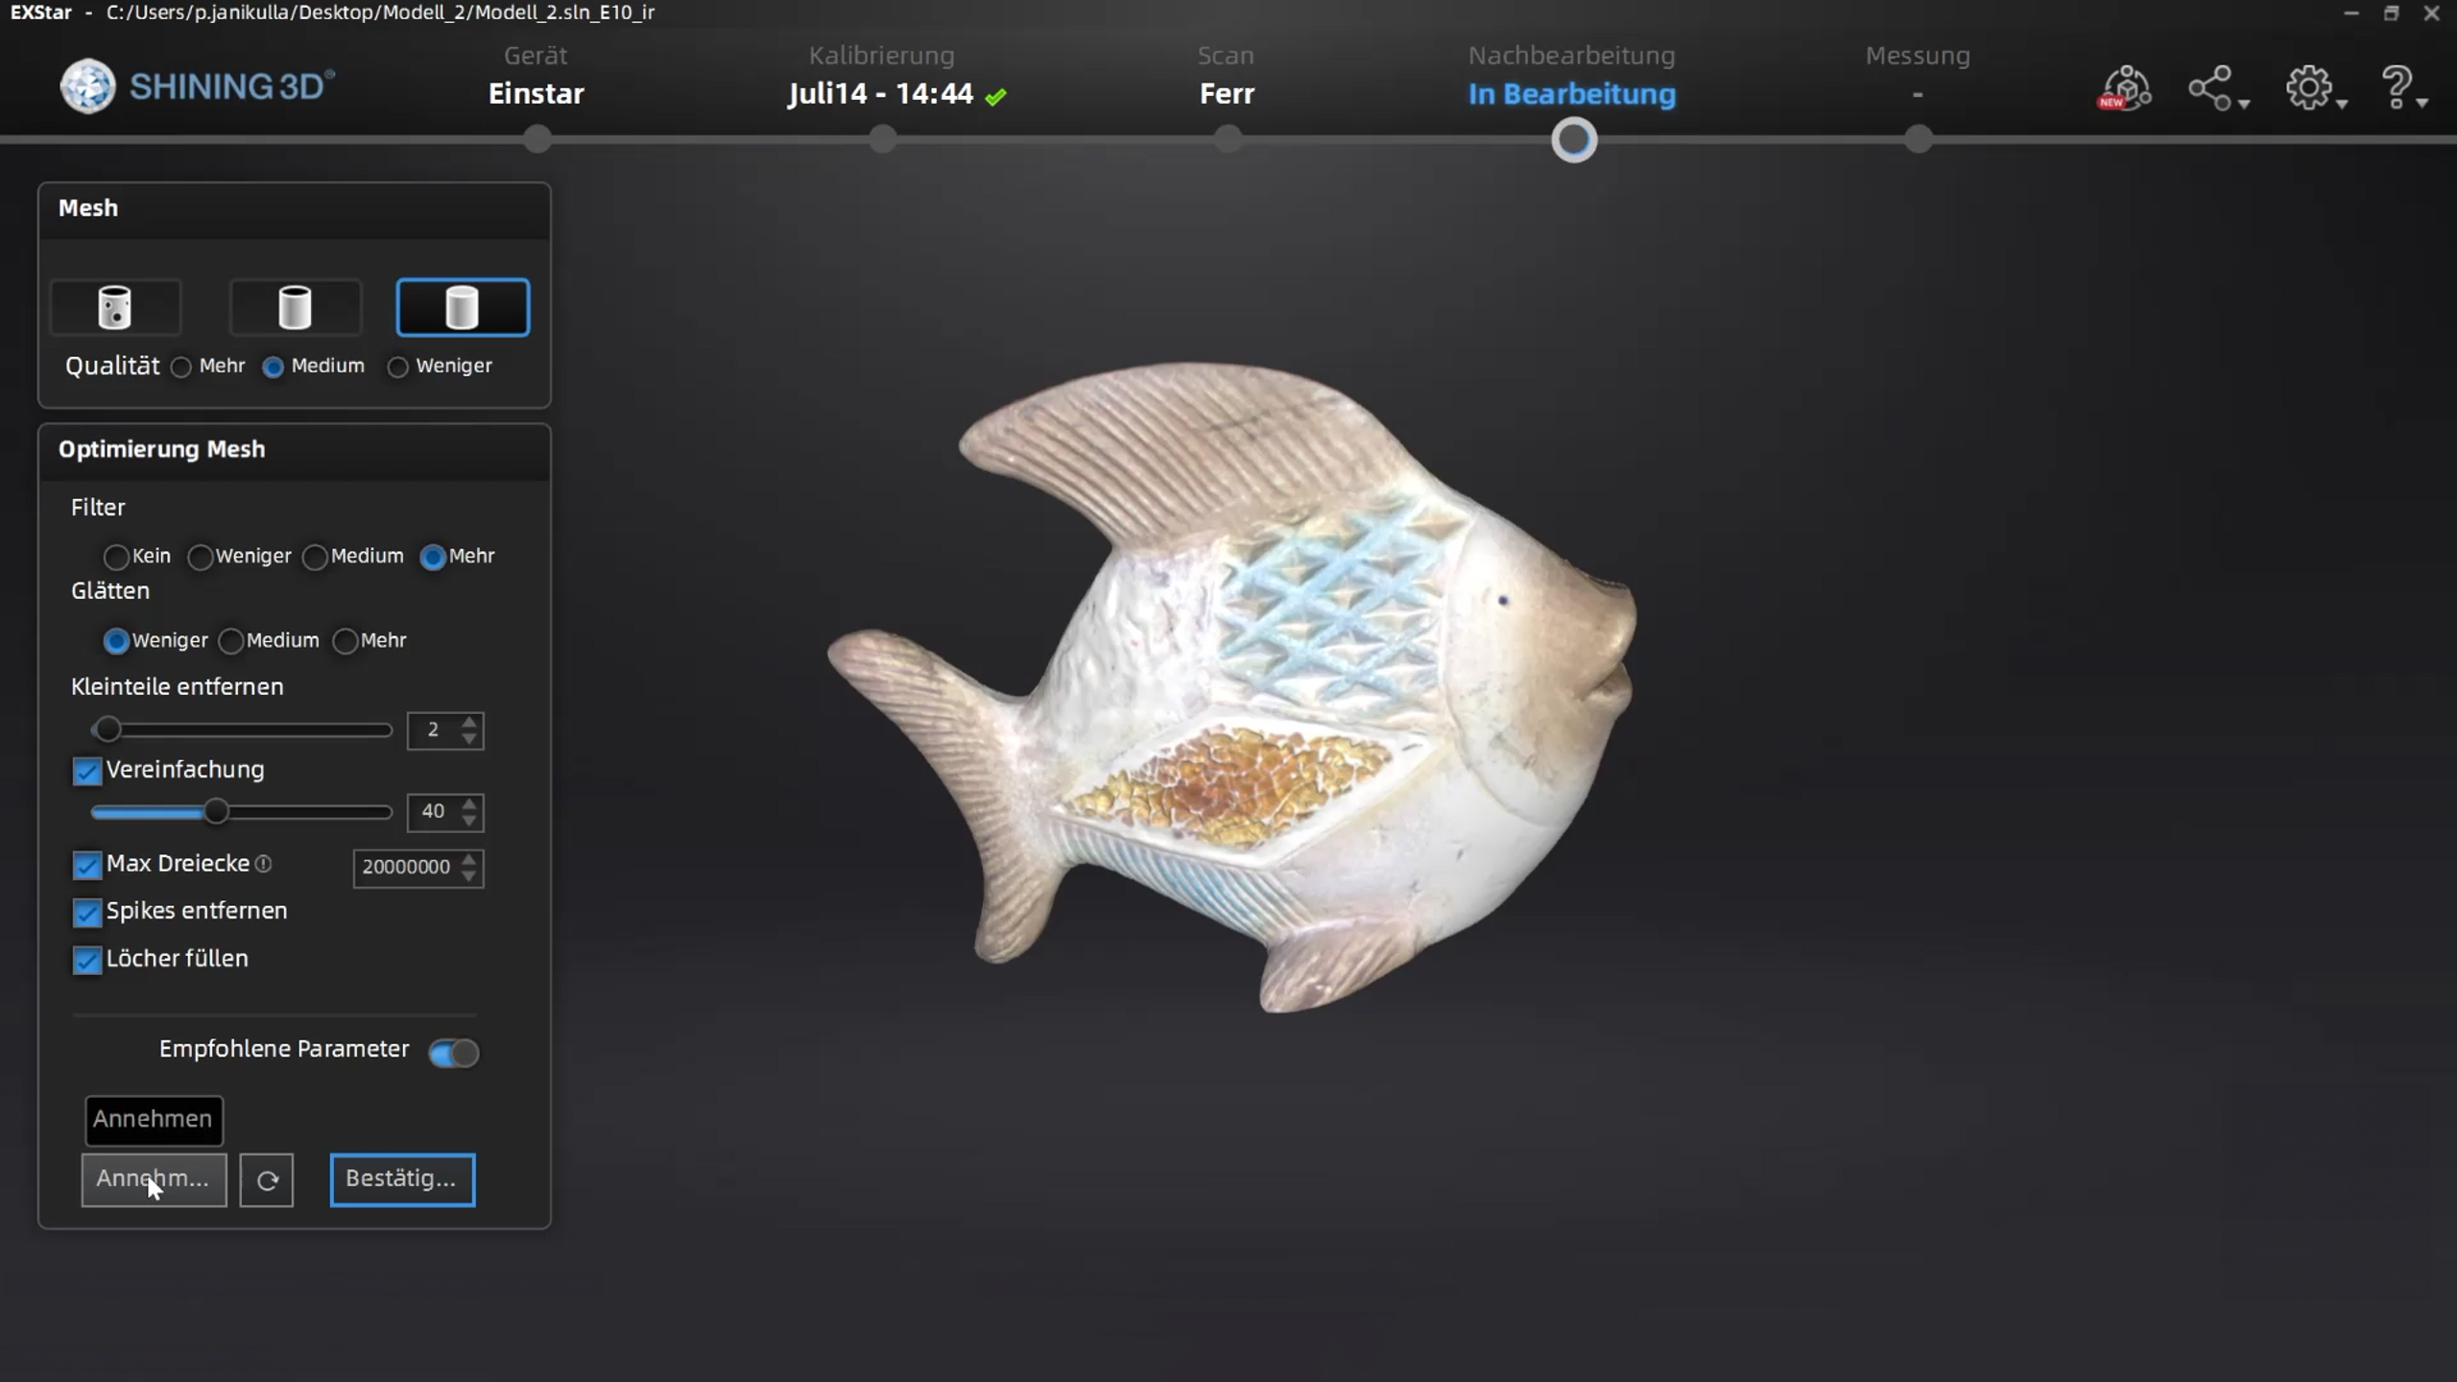The image size is (2457, 1382).
Task: Select the semi-watertight mesh cylinder icon
Action: pos(295,307)
